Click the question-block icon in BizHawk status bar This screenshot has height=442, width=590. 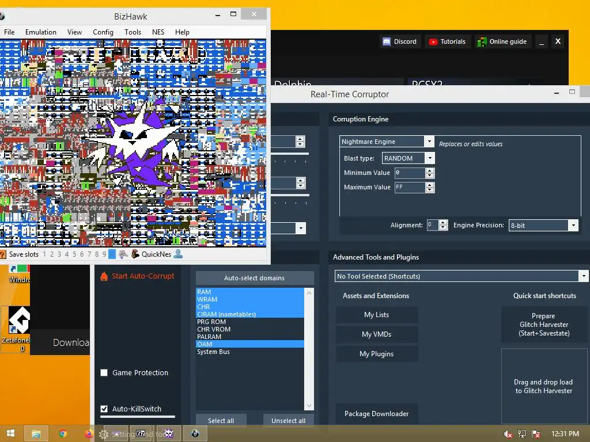click(x=2, y=254)
